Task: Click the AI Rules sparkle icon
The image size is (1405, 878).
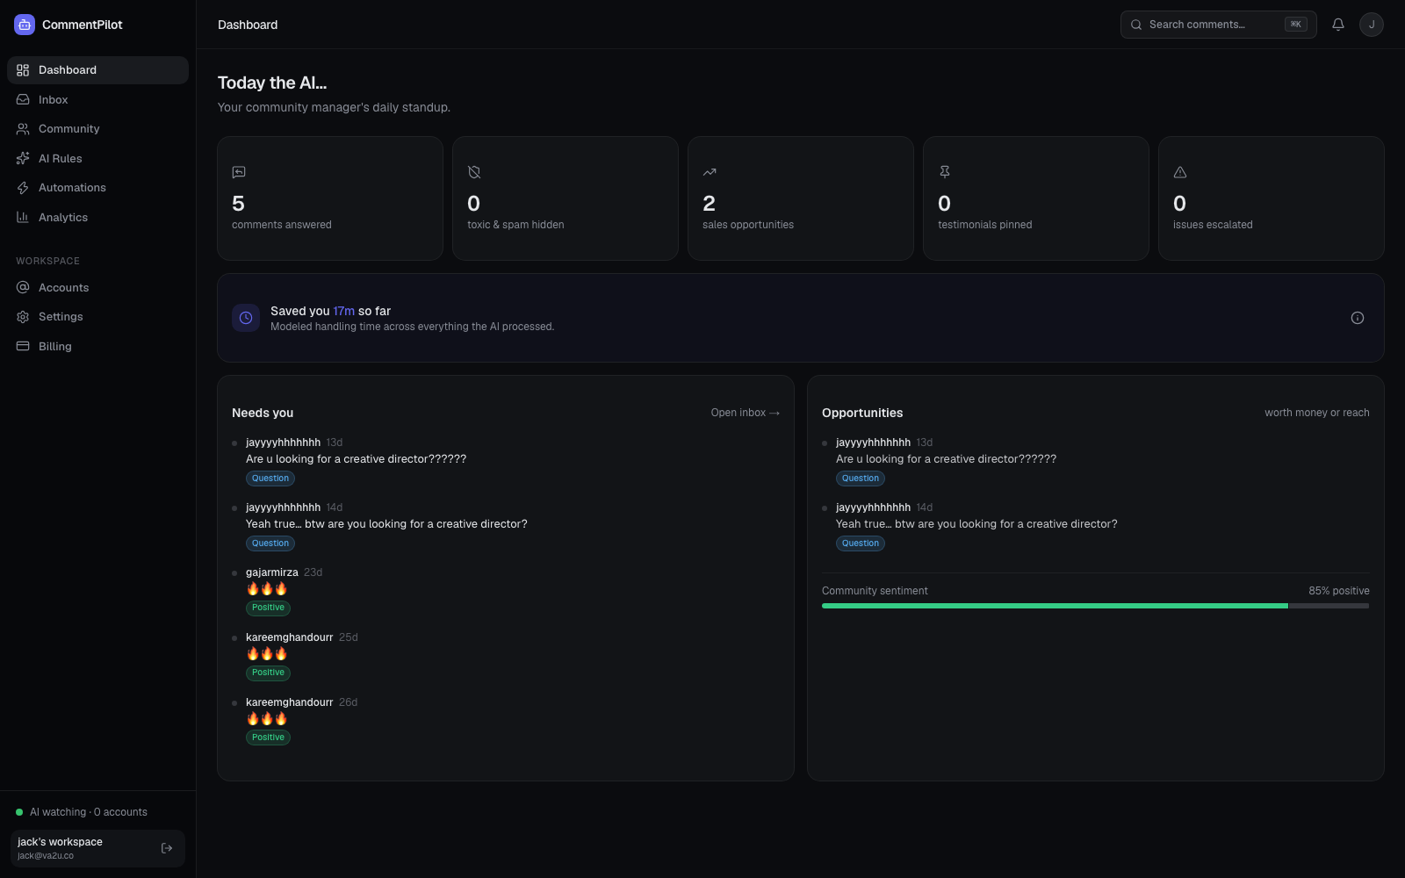Action: tap(23, 158)
